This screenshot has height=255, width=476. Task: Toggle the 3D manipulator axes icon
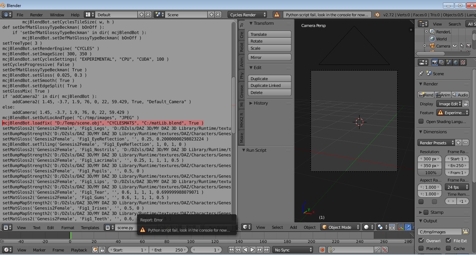pos(401,227)
